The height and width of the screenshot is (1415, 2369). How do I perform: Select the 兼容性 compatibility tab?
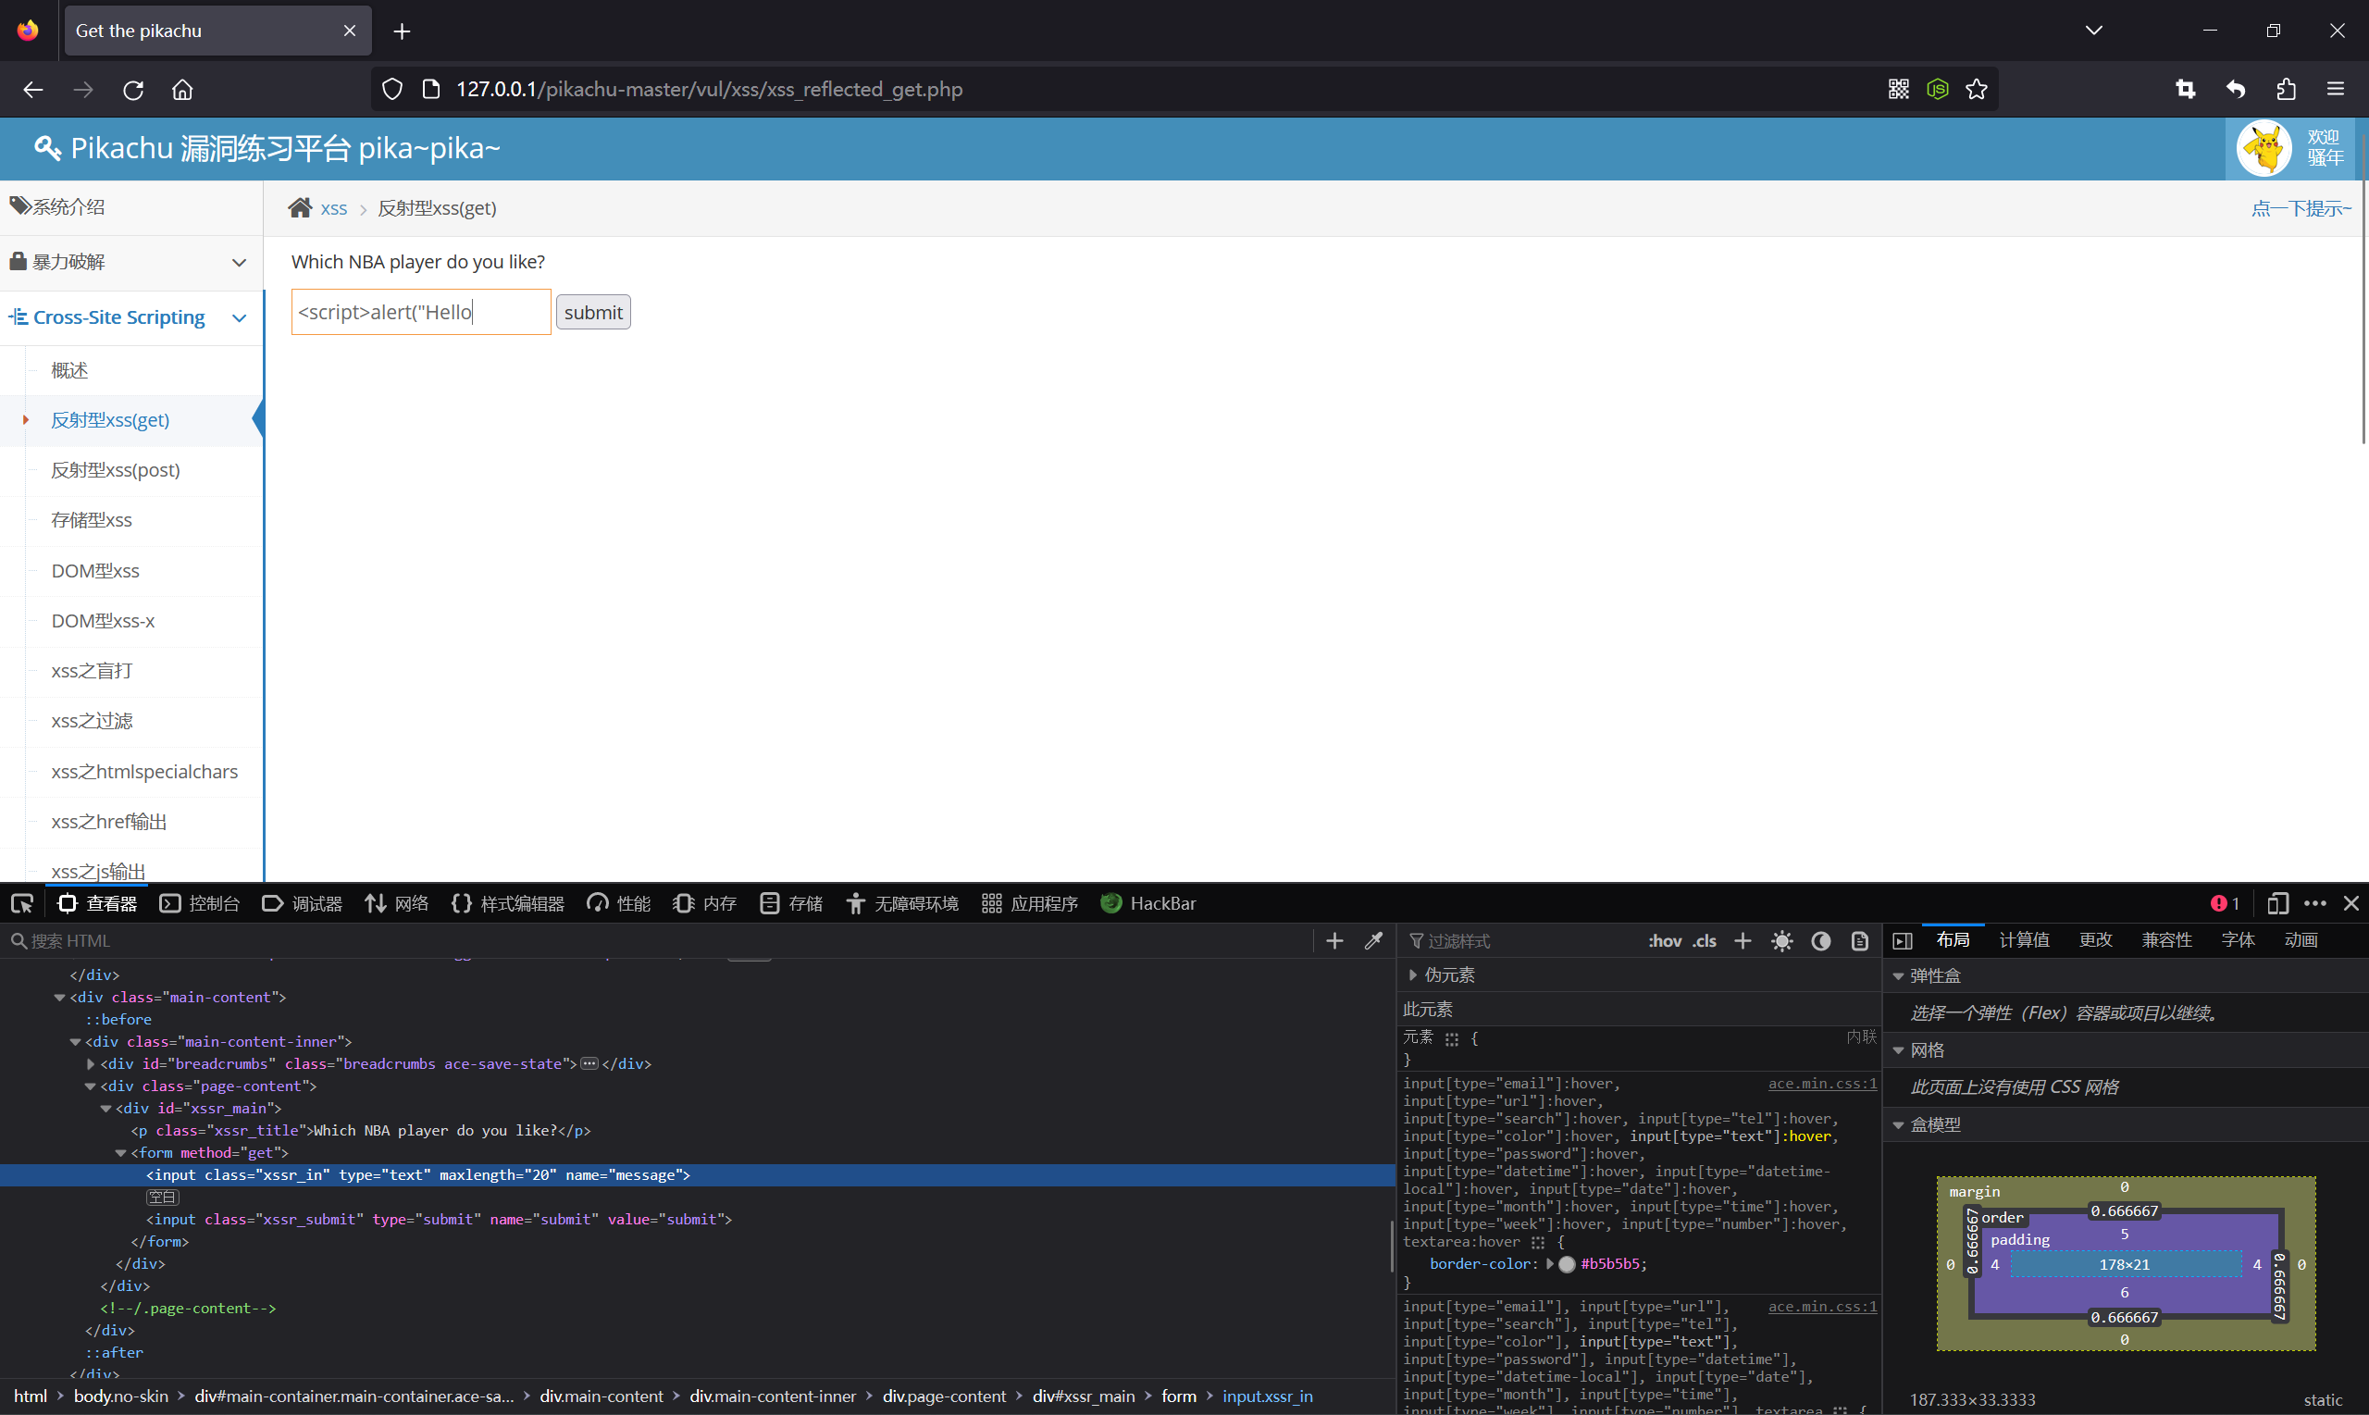pyautogui.click(x=2166, y=940)
